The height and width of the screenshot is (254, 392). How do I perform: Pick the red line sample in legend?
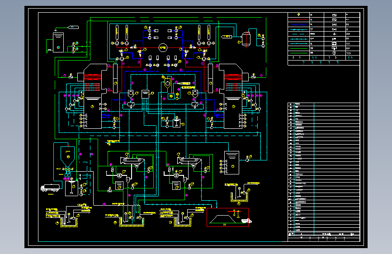click(299, 19)
